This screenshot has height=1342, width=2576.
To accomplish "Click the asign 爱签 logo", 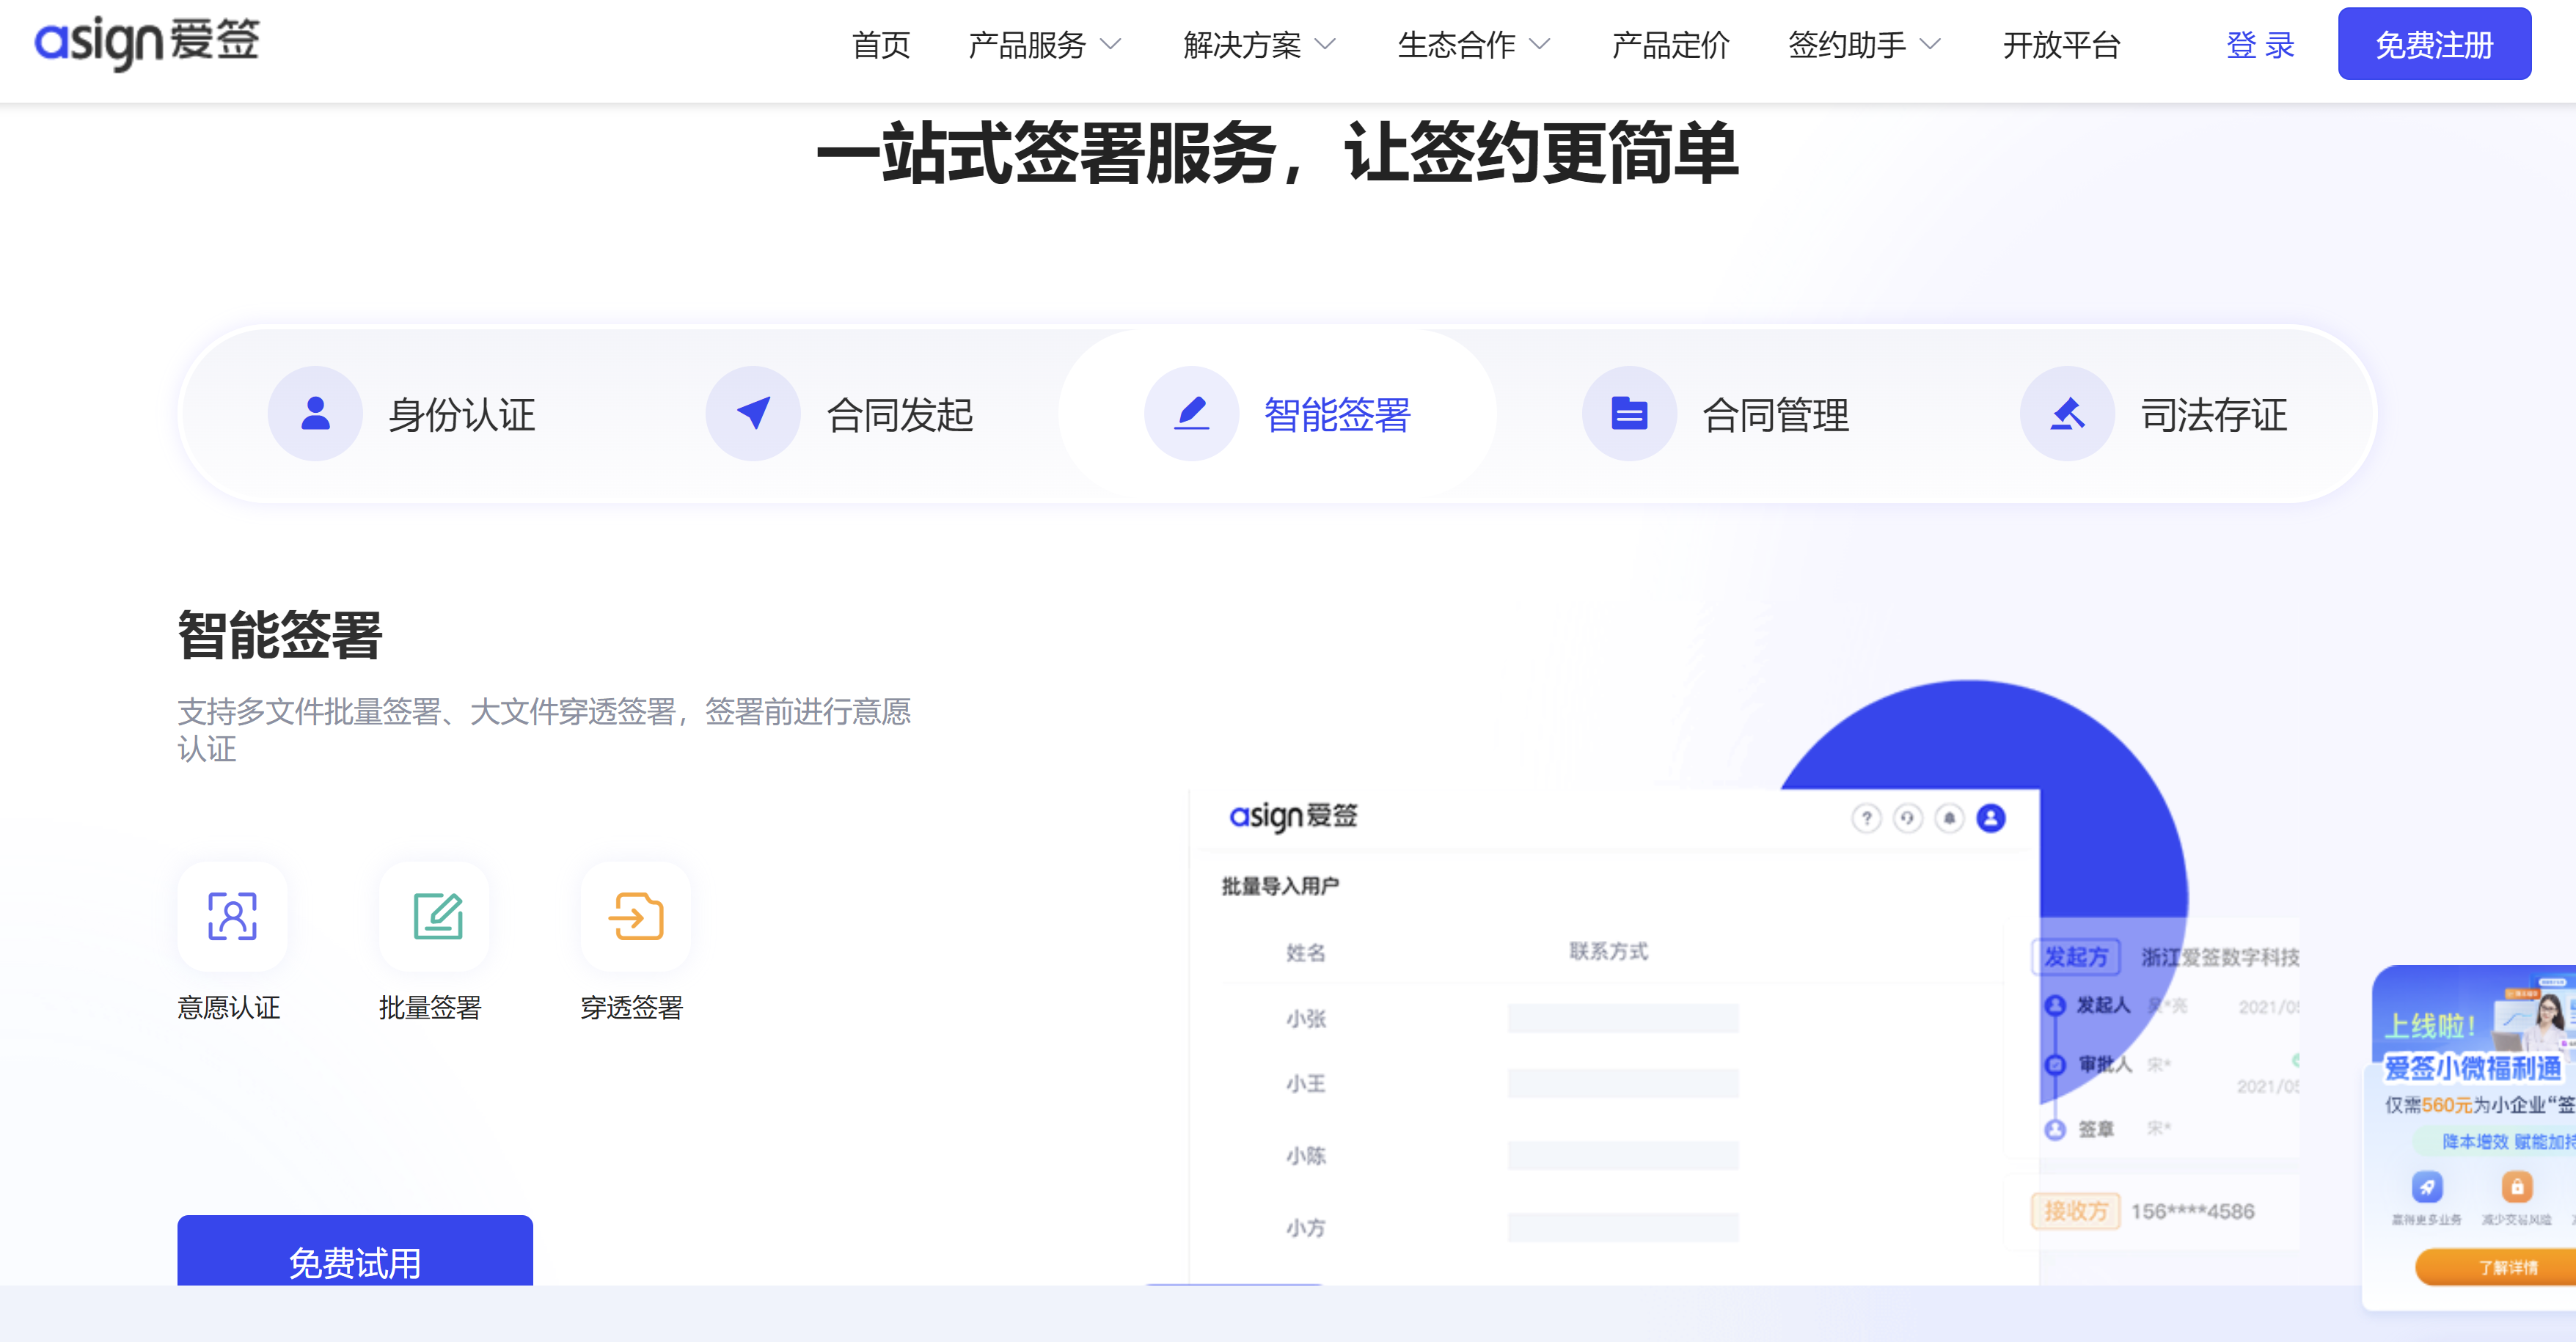I will [147, 42].
